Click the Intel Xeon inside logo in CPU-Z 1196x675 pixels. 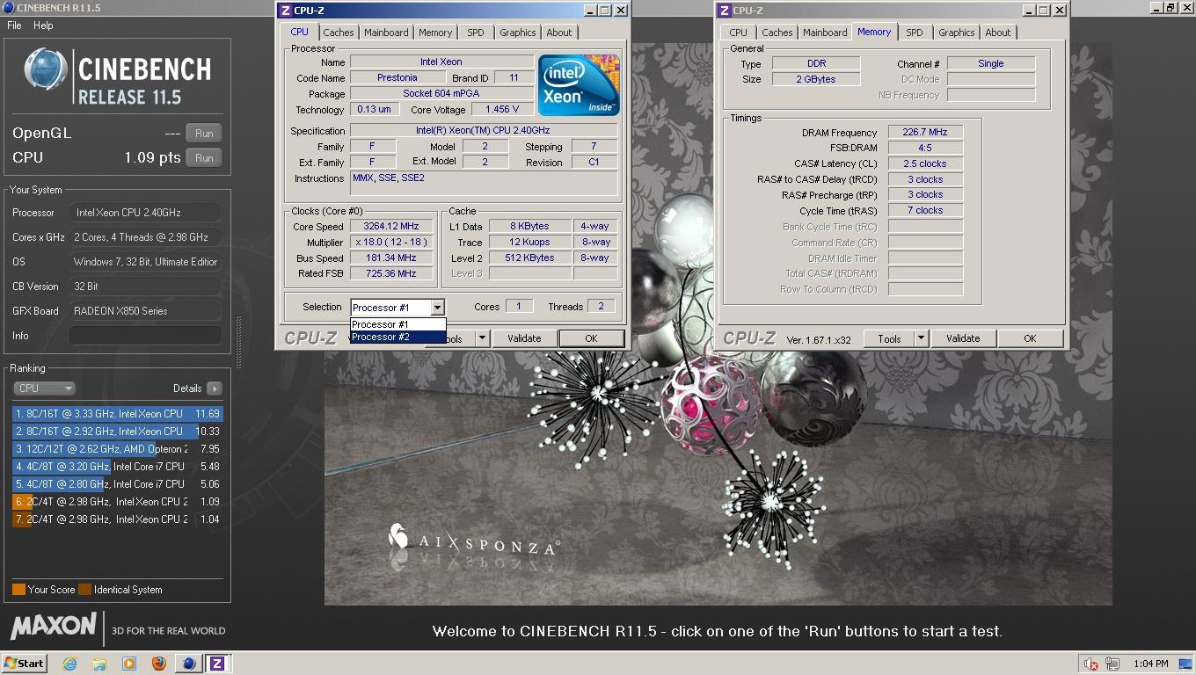click(x=579, y=85)
